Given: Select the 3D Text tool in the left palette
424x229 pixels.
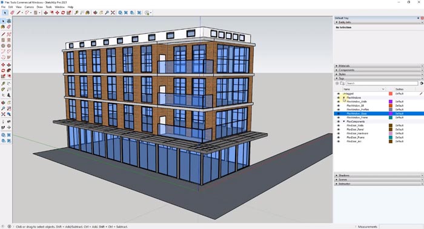Looking at the screenshot, I should tap(9, 95).
